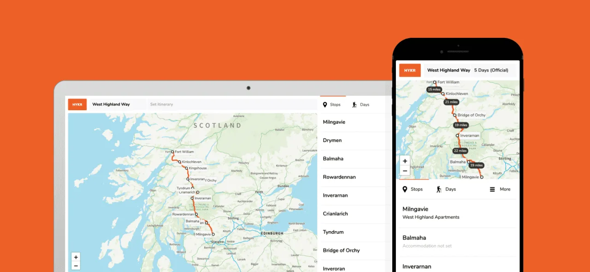Click Milngavie marker on laptop map

click(213, 234)
